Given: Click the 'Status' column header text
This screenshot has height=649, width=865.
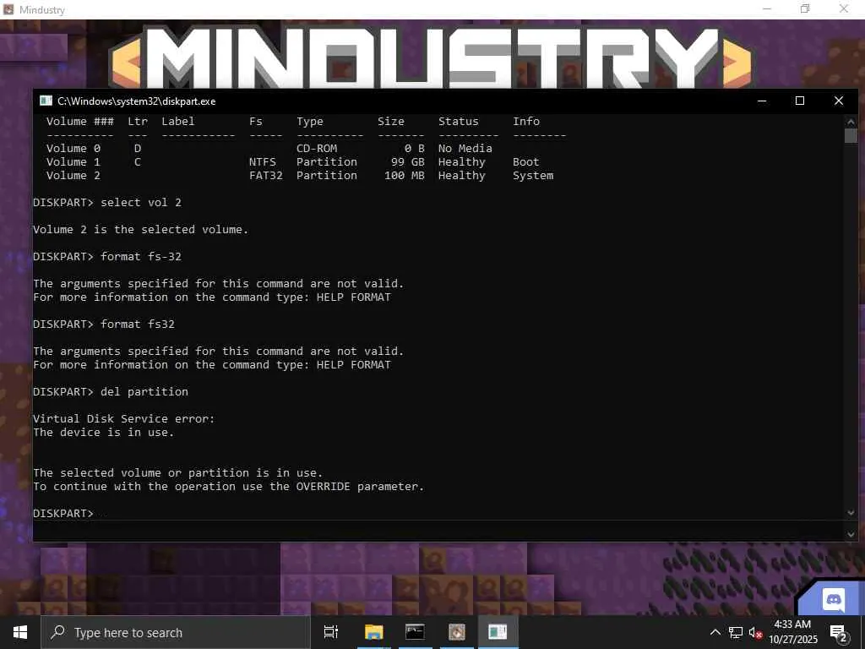Looking at the screenshot, I should coord(459,122).
